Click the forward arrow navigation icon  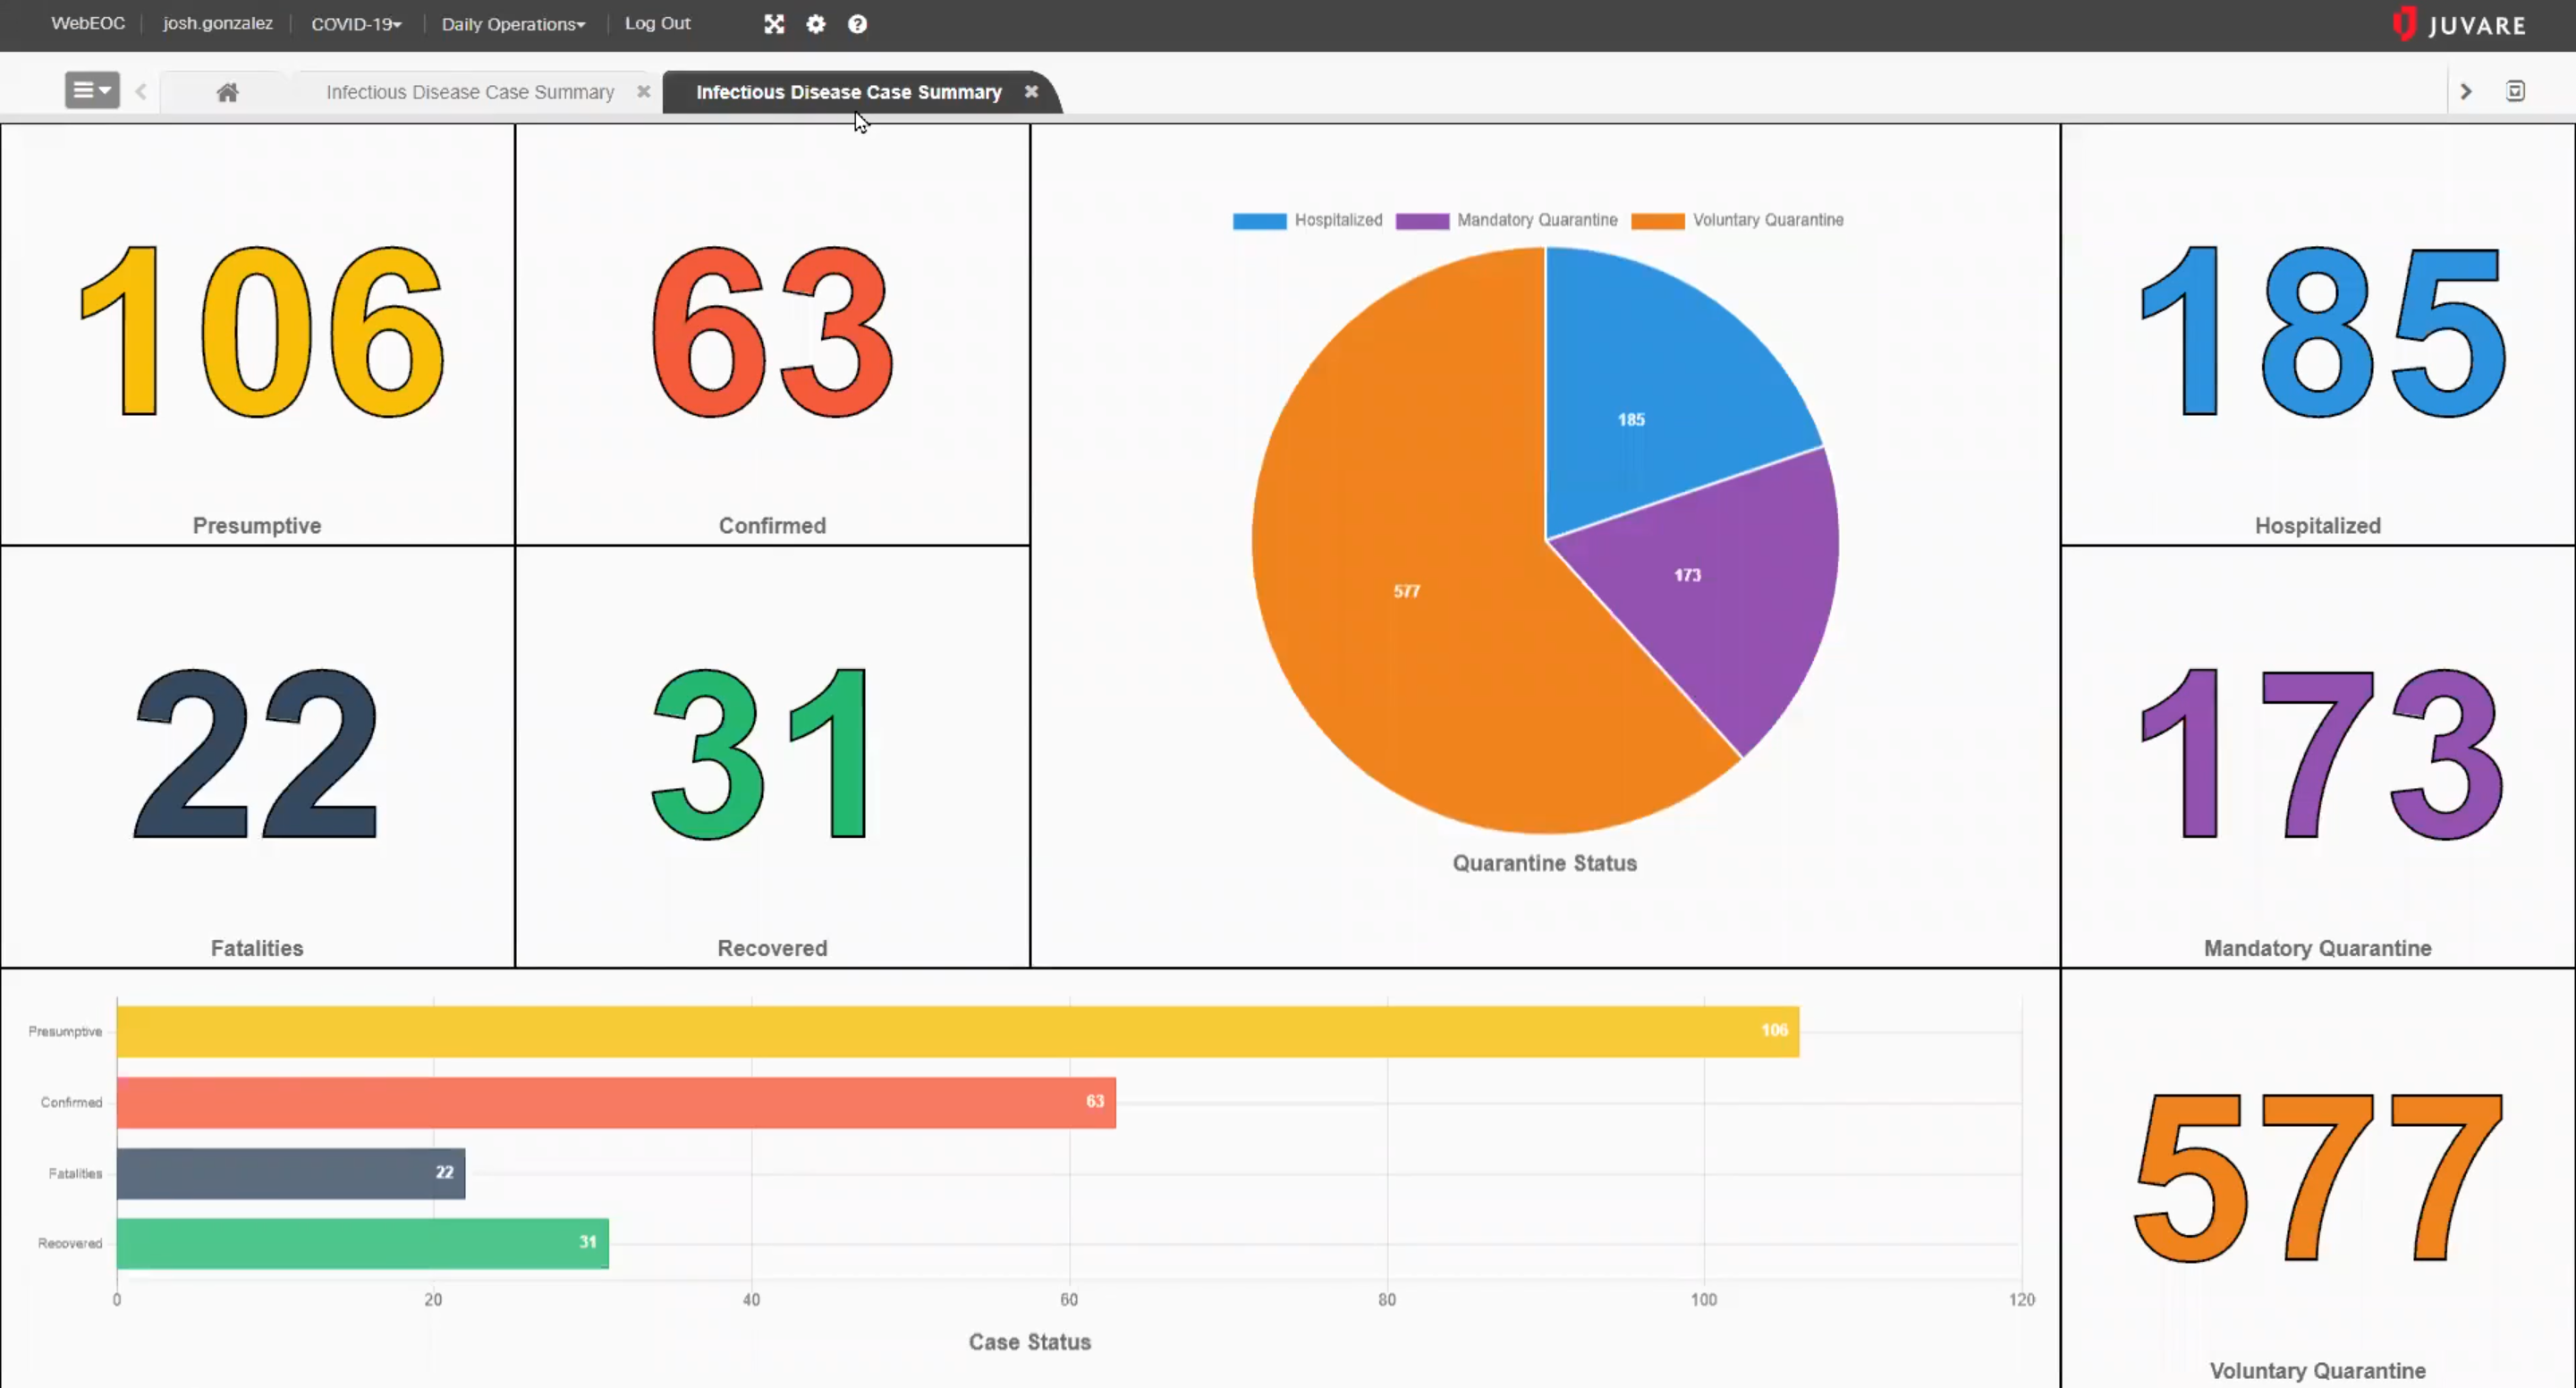2469,90
